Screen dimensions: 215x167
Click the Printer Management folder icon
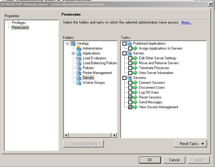point(79,73)
